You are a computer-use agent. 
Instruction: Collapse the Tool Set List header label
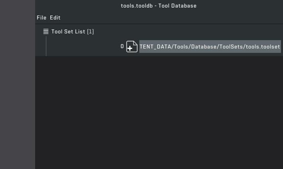coord(68,32)
